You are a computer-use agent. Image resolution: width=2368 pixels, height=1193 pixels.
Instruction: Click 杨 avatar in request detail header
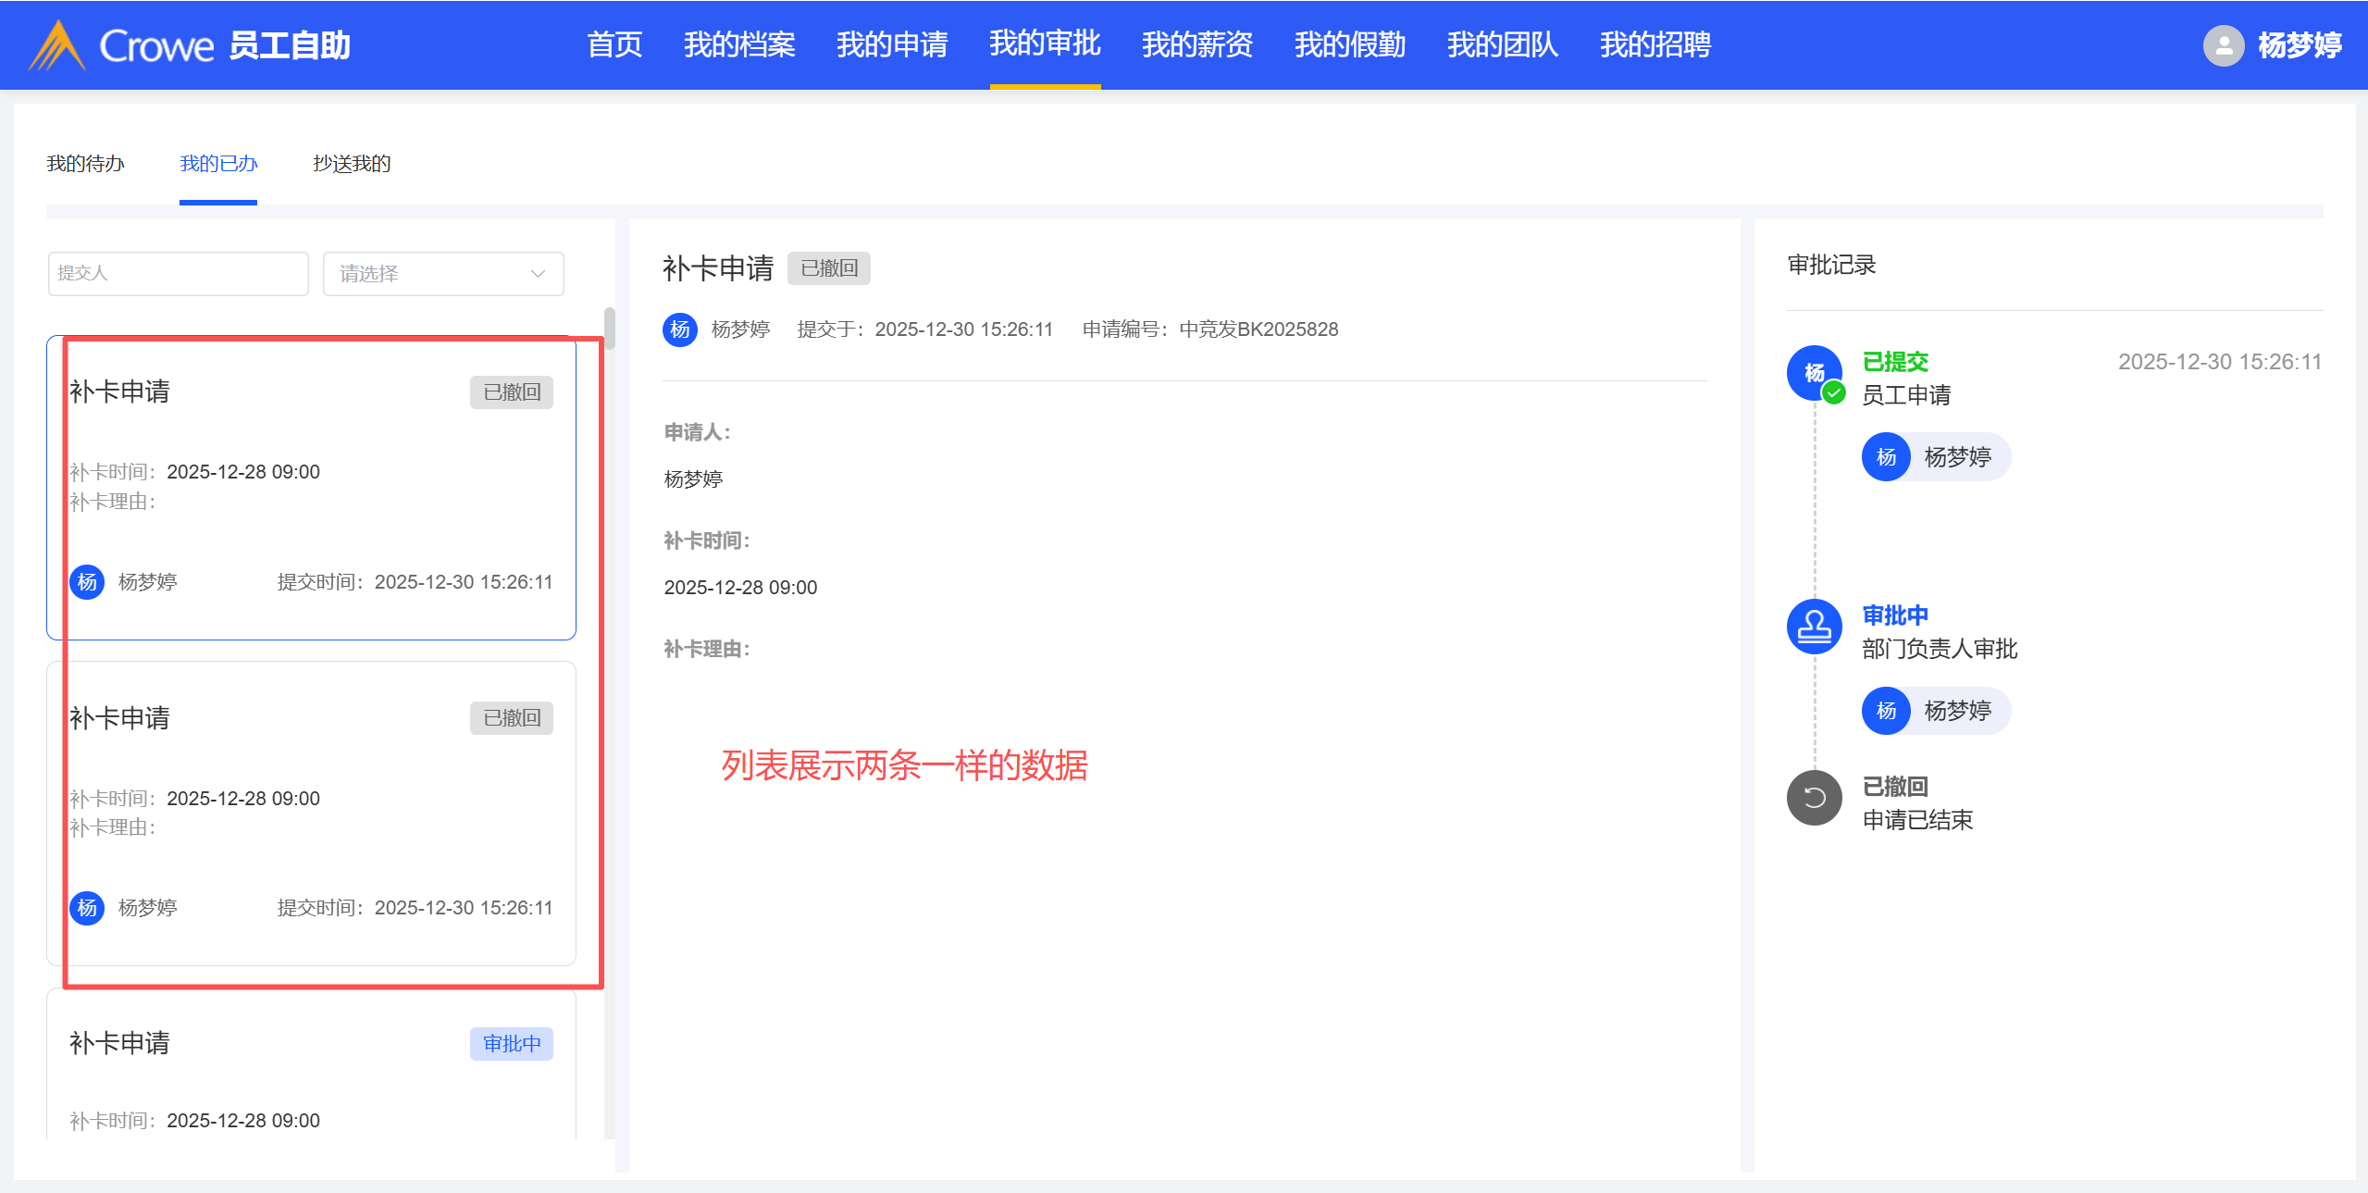point(680,329)
